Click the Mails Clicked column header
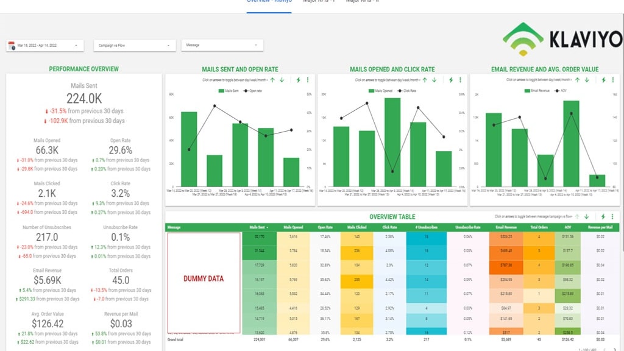The image size is (624, 351). [357, 227]
